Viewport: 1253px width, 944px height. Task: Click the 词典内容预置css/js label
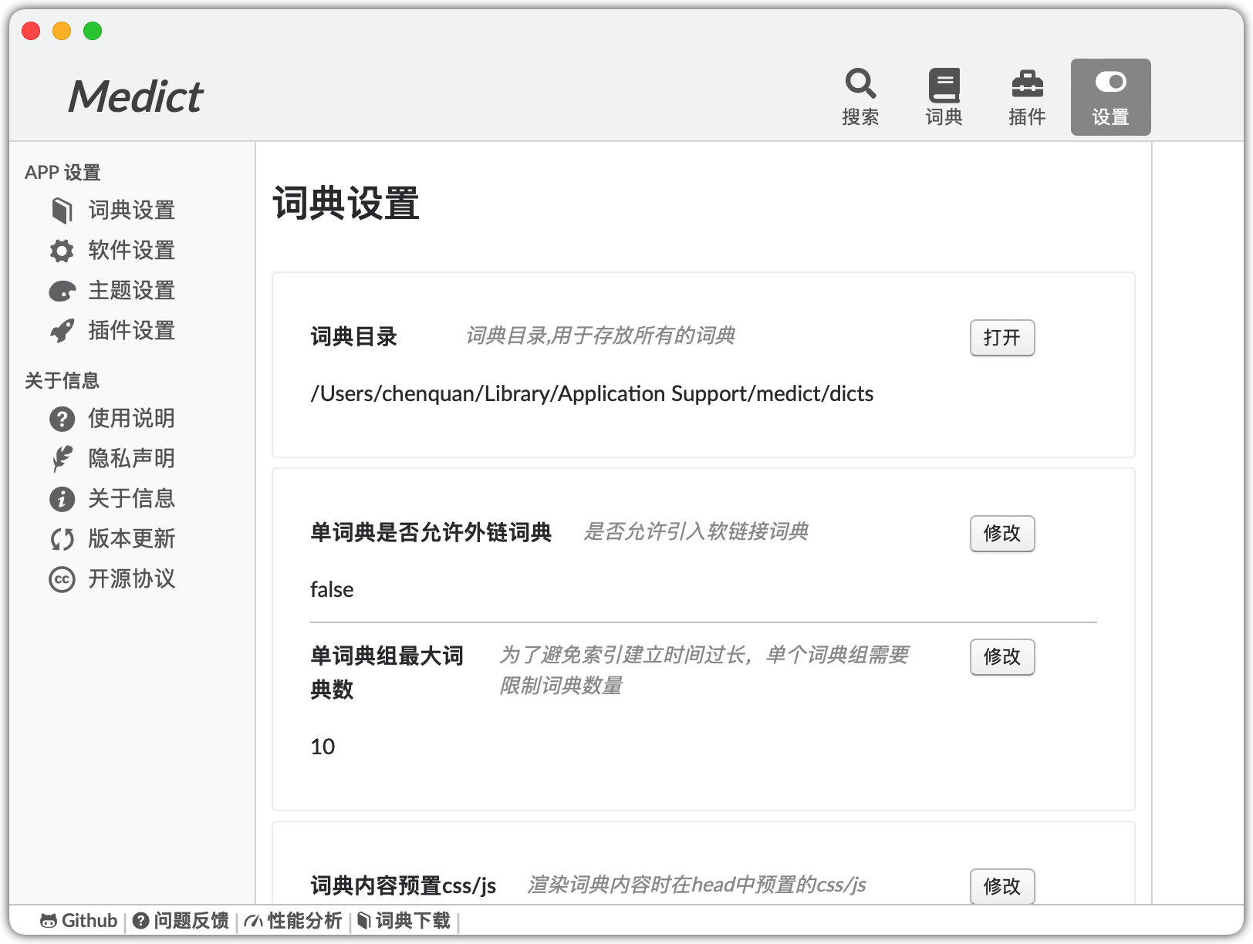click(x=403, y=885)
